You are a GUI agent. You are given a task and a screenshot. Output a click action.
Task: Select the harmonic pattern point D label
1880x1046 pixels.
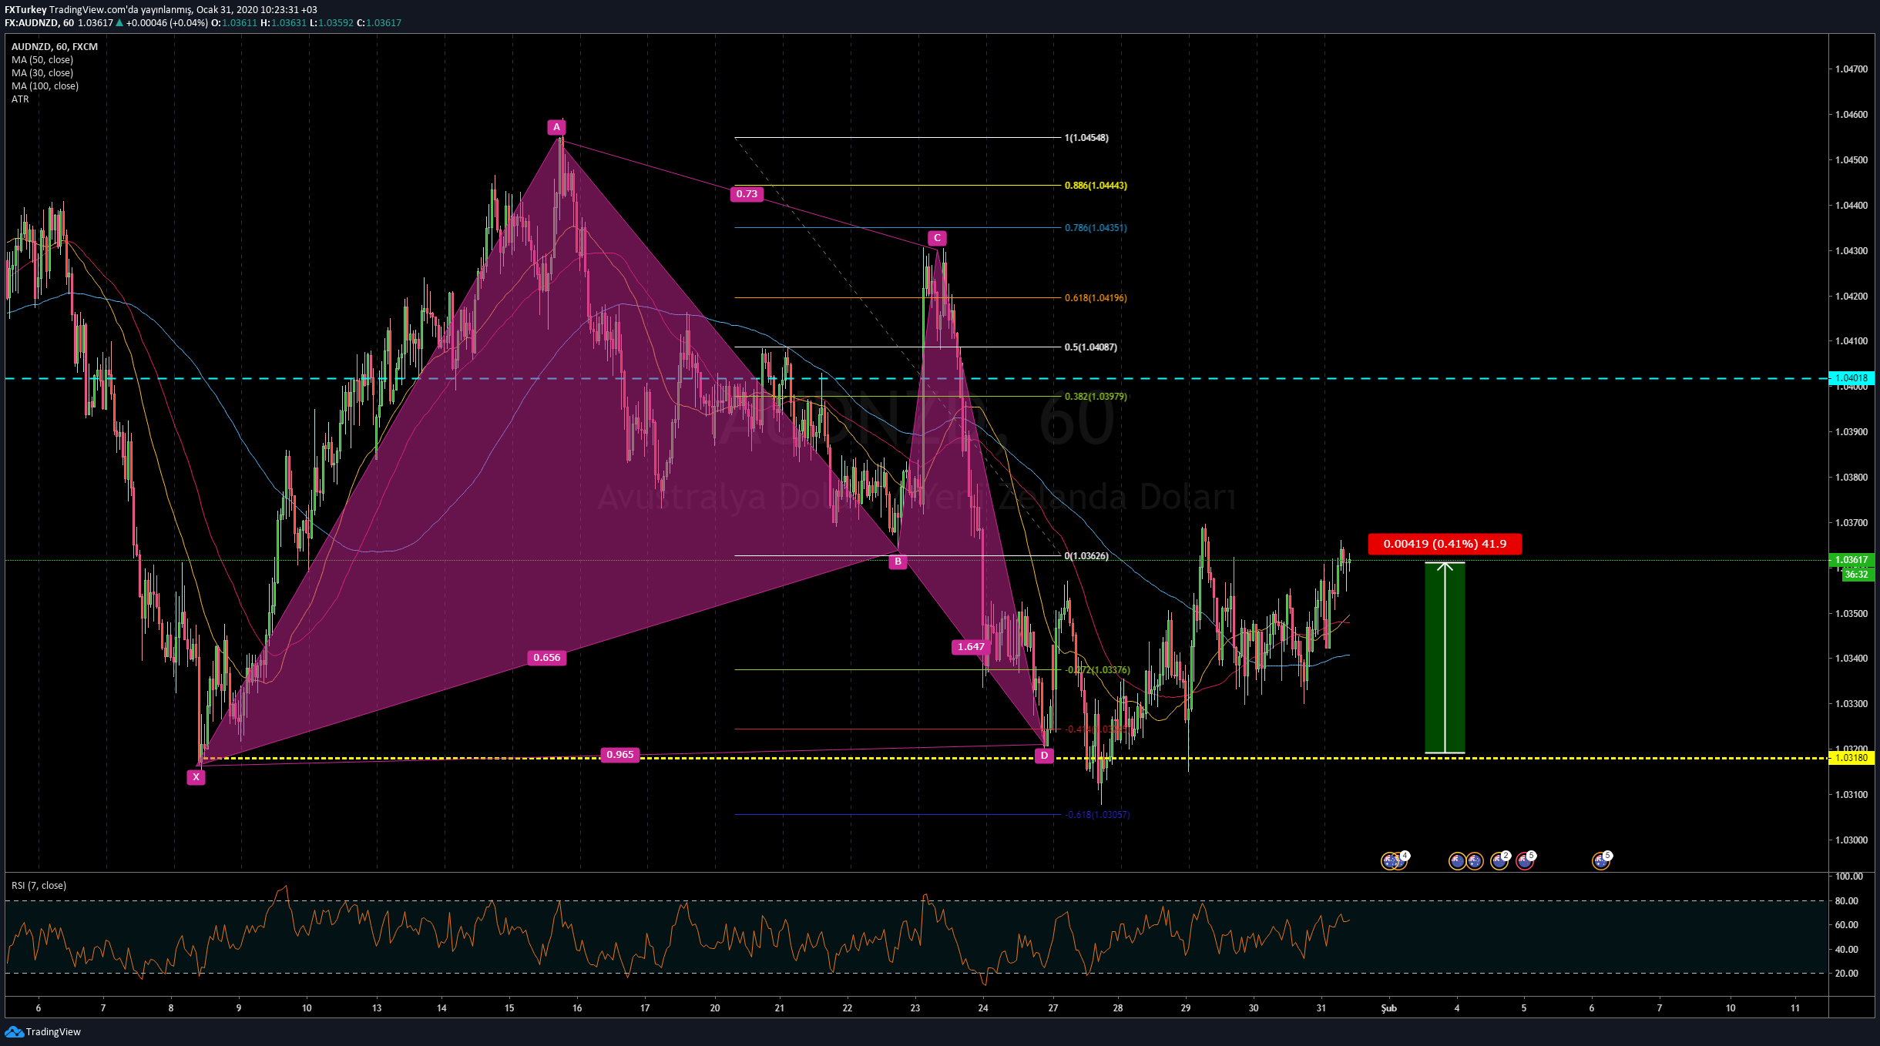[x=1044, y=756]
